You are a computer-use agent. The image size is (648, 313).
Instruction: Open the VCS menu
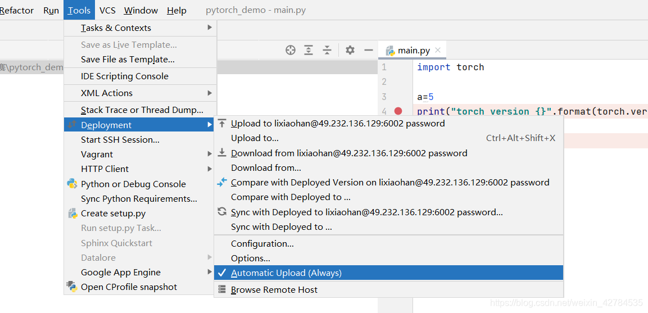(107, 10)
